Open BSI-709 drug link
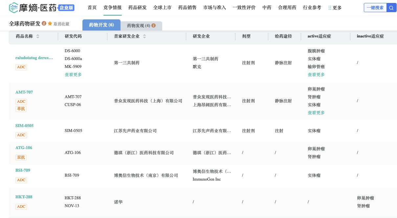Screen dimensions: 397x218 click(x=23, y=170)
